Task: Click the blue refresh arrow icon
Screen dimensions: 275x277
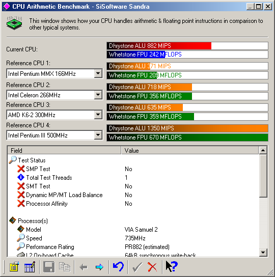Action: click(118, 267)
